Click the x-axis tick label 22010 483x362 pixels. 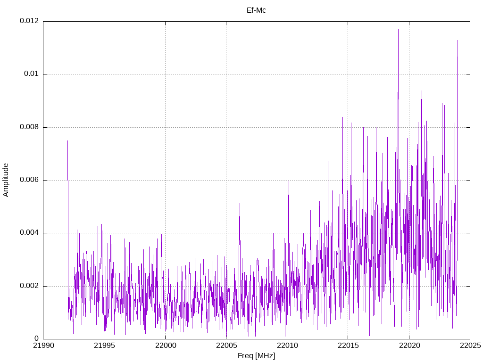[287, 346]
